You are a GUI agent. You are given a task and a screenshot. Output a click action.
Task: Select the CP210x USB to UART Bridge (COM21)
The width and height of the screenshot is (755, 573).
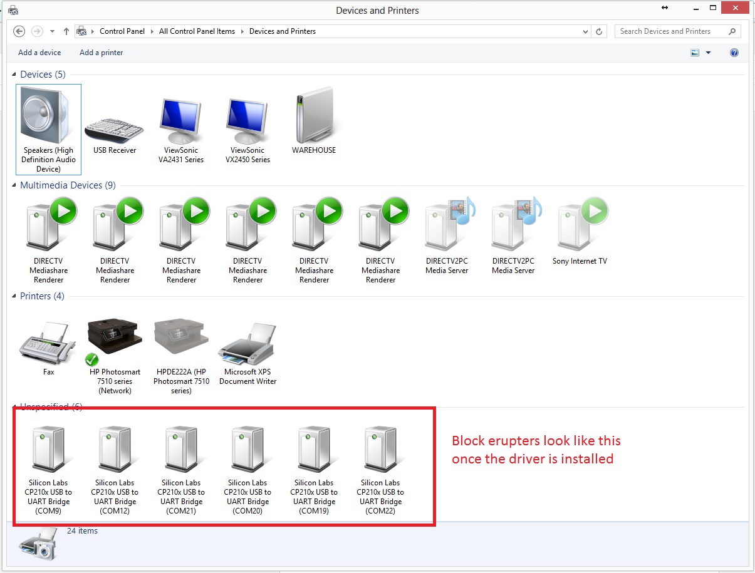pos(181,470)
